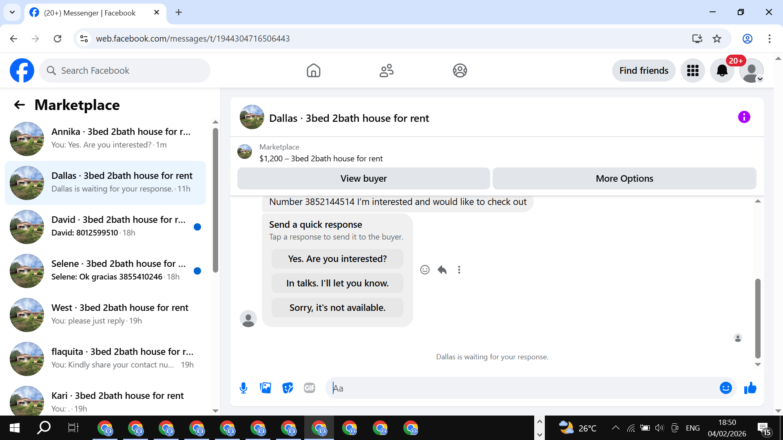Screen dimensions: 783x440
Task: Click the message input field
Action: pyautogui.click(x=522, y=388)
